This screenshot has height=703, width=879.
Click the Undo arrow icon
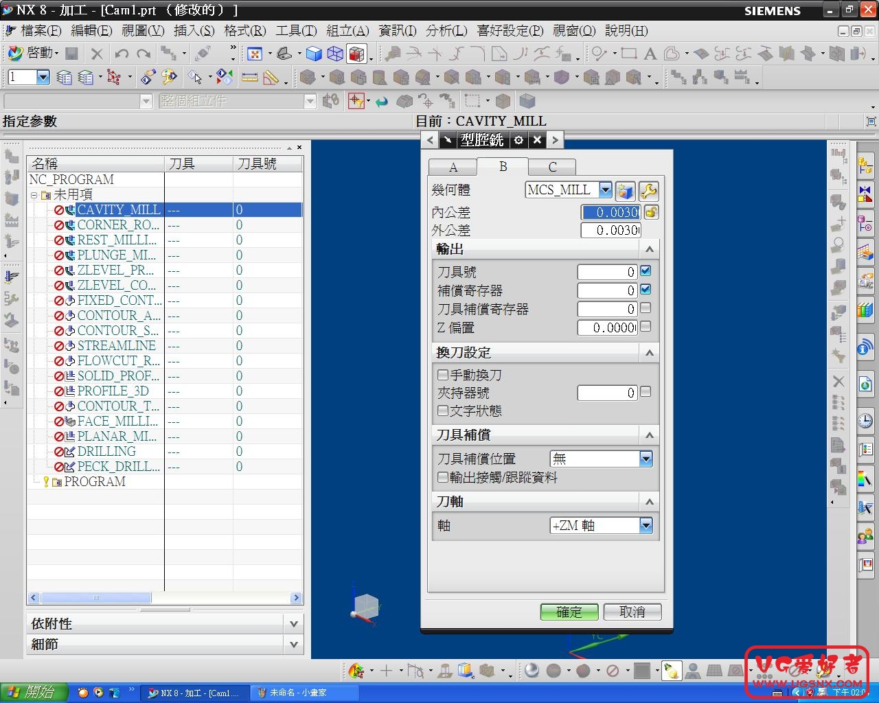click(x=122, y=54)
